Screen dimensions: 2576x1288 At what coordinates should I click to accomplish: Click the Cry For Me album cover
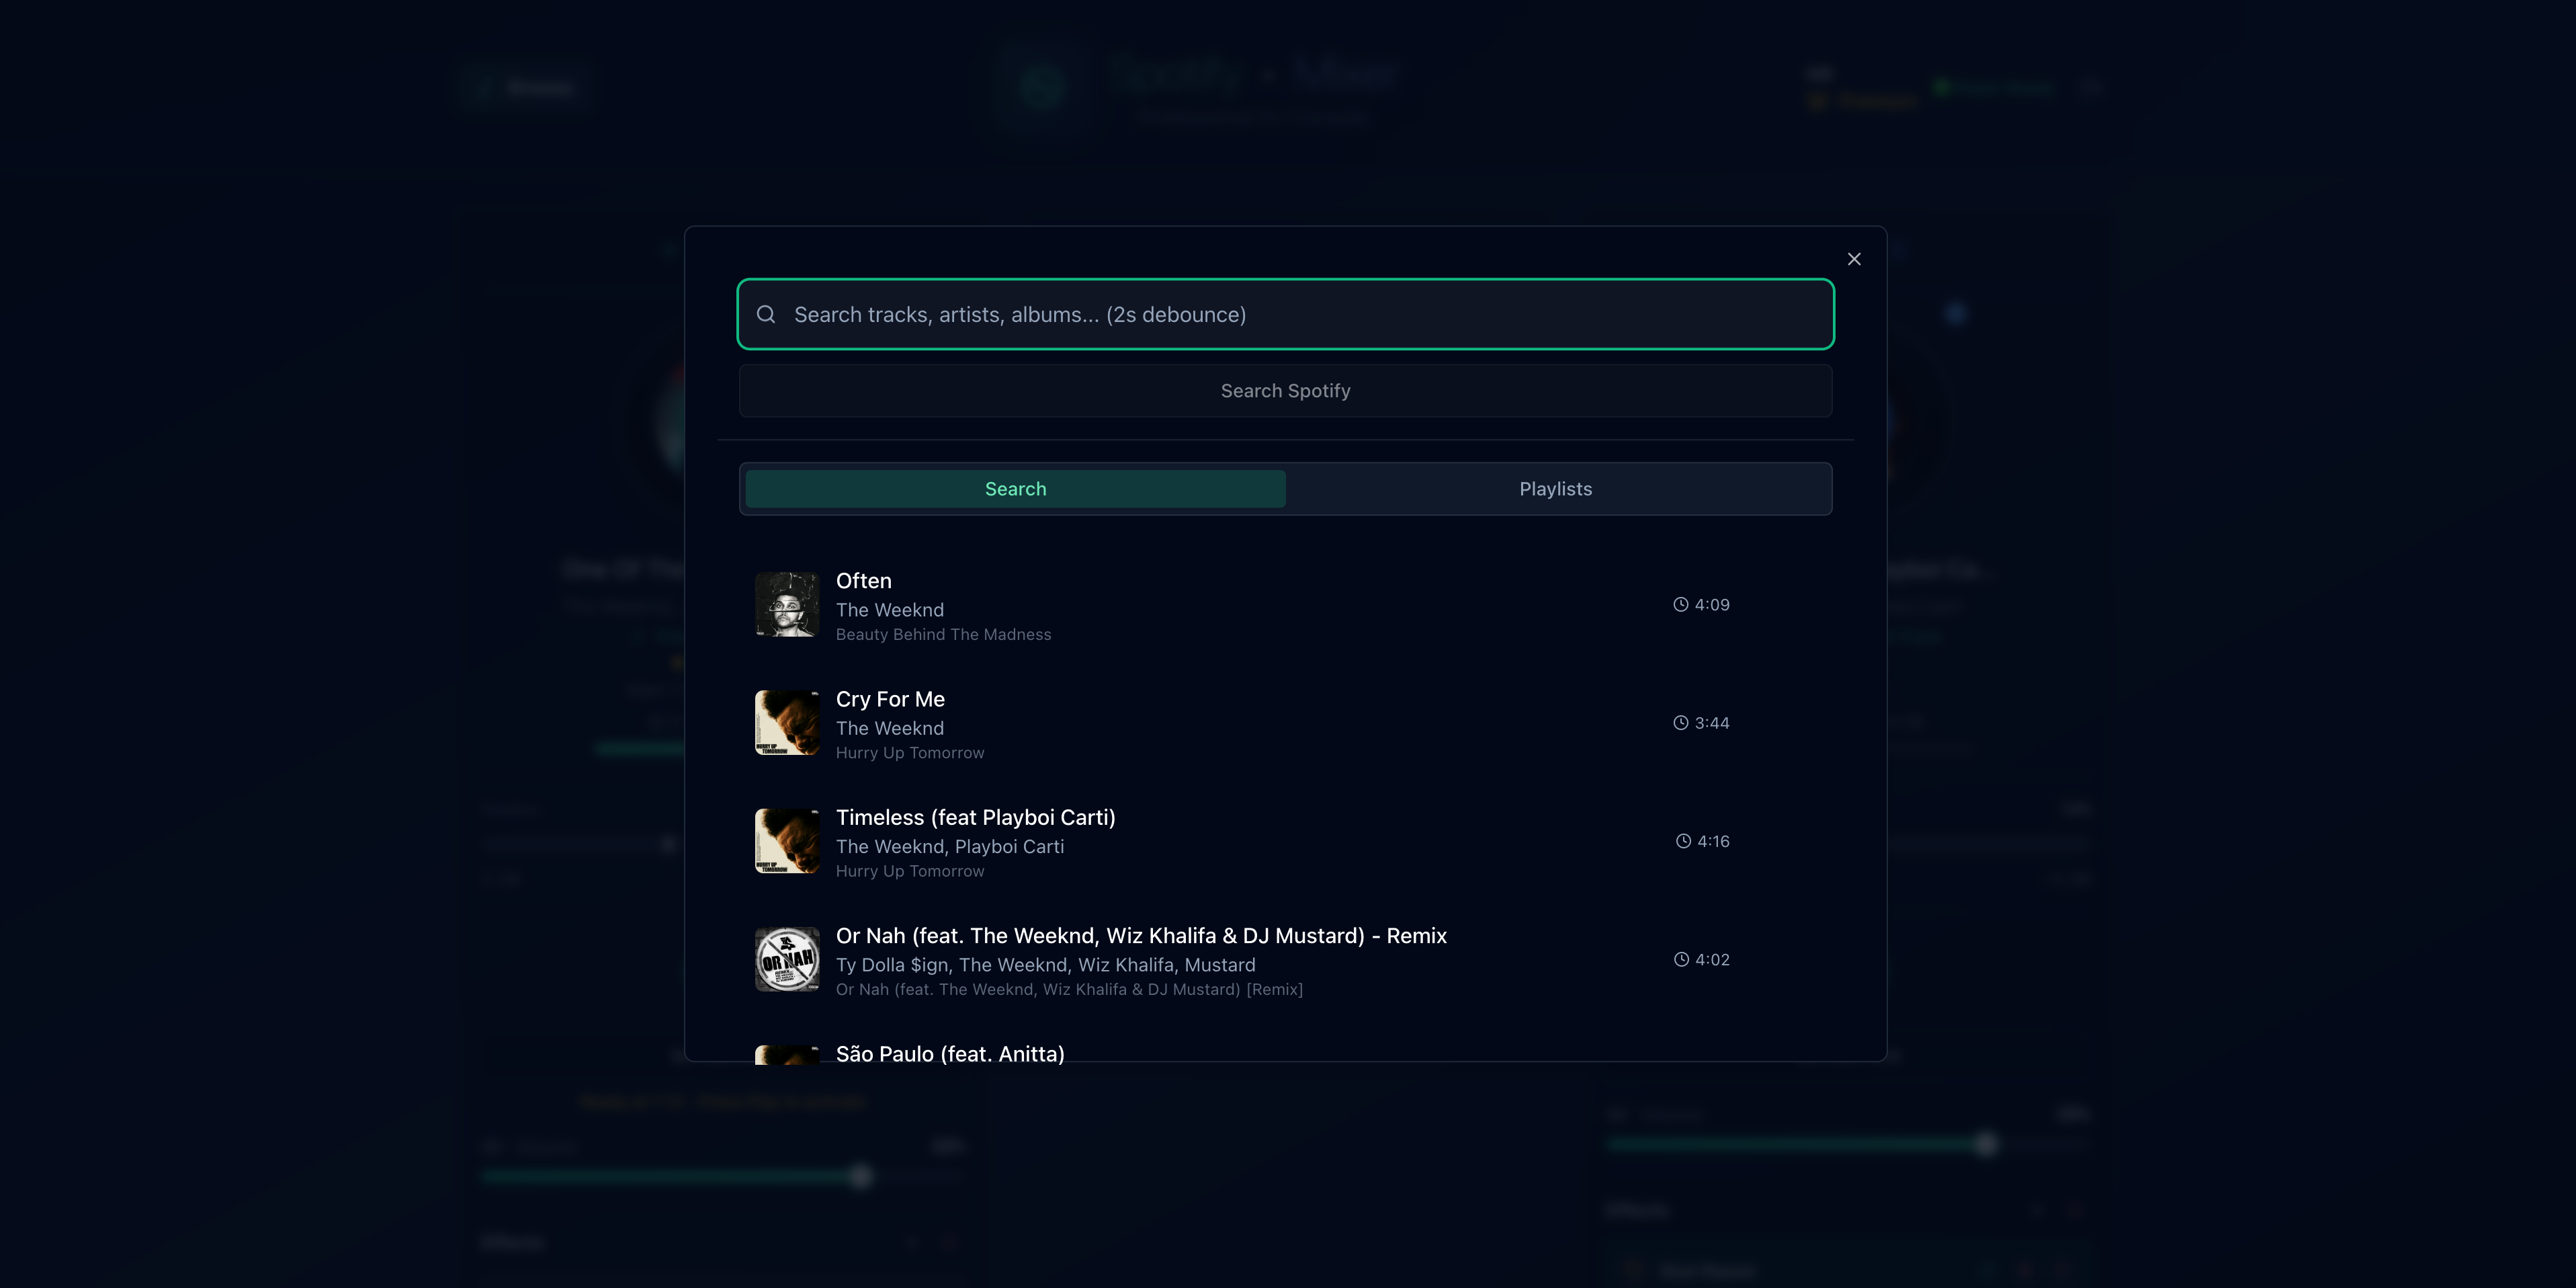[787, 723]
